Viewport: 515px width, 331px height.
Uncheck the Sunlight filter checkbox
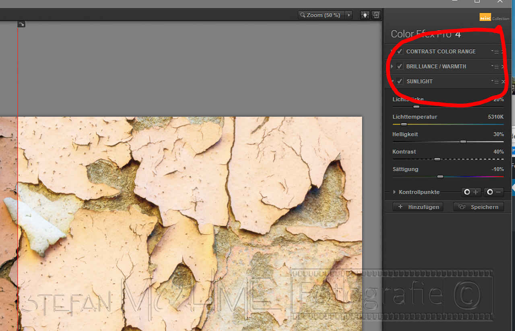tap(400, 81)
